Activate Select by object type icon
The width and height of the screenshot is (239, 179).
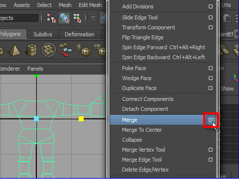pyautogui.click(x=64, y=18)
